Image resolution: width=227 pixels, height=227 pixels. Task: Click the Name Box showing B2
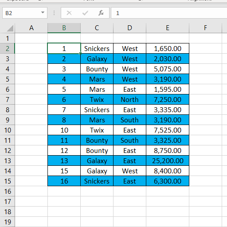(25, 13)
